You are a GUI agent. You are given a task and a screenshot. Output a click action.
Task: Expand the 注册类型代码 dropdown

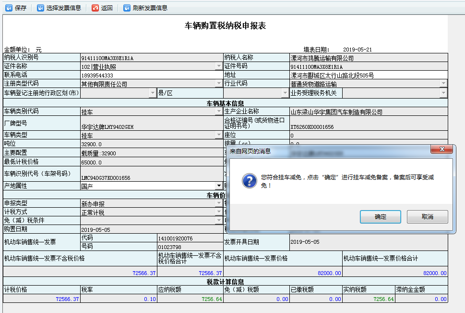218,83
